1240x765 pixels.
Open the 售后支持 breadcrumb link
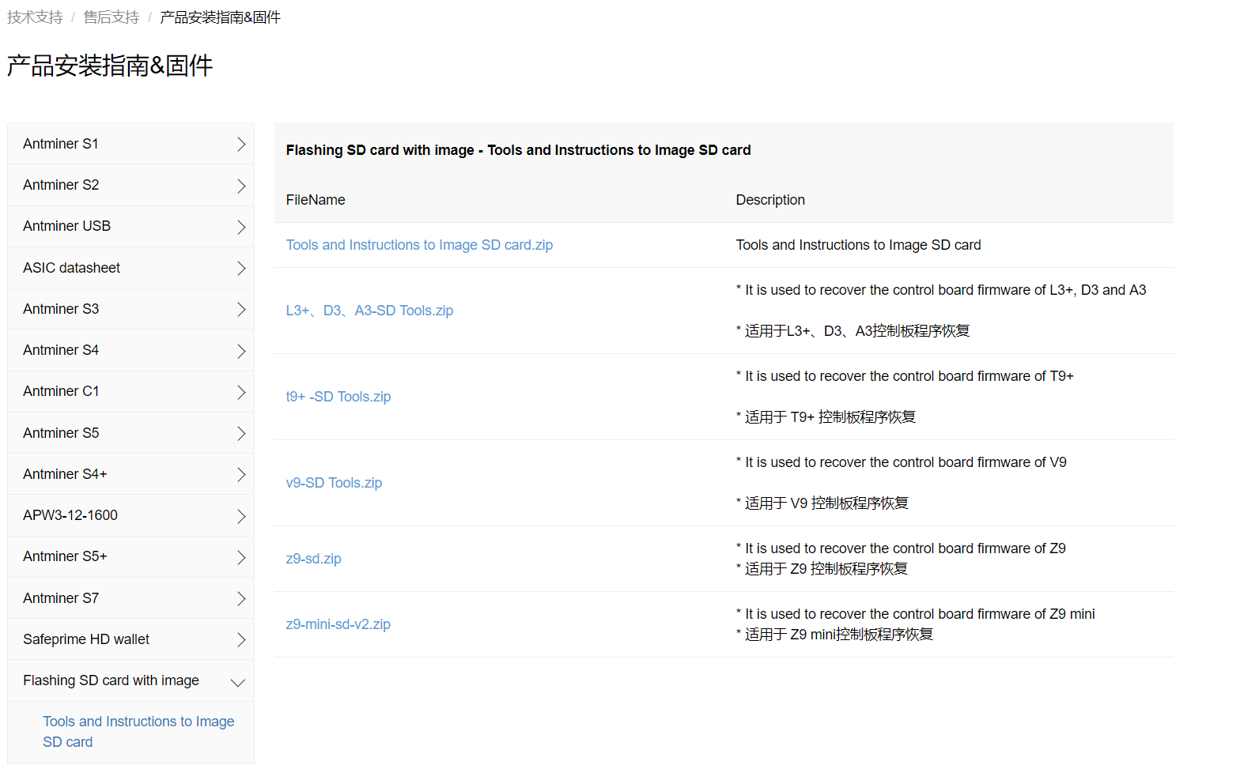click(x=111, y=16)
